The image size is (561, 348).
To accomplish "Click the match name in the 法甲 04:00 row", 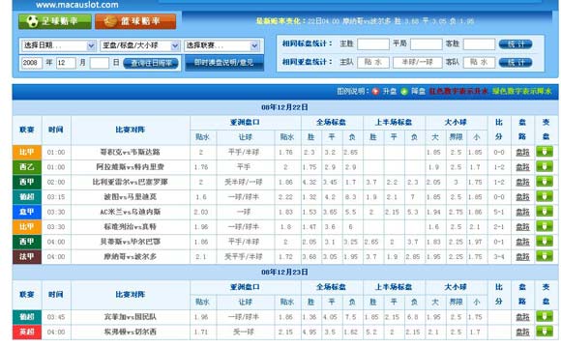I will 131,257.
